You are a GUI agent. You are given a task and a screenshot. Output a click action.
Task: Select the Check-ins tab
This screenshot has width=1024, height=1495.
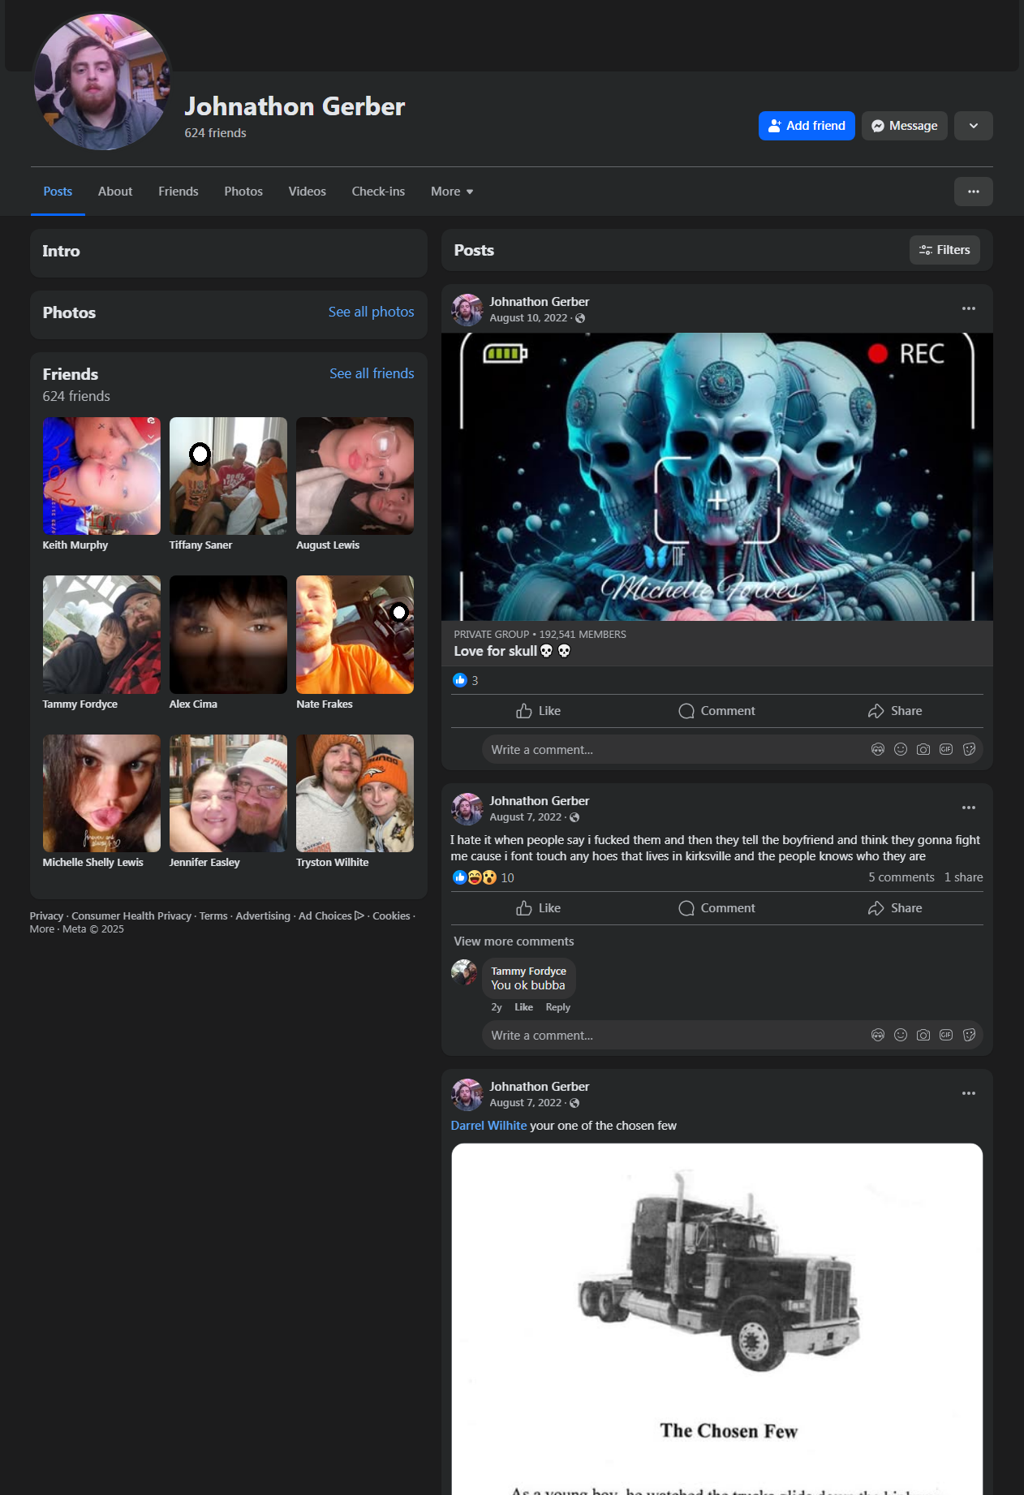pos(378,192)
